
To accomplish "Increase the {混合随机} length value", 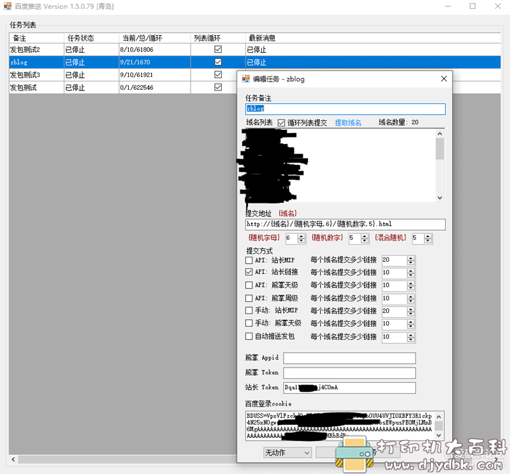I will [x=428, y=236].
